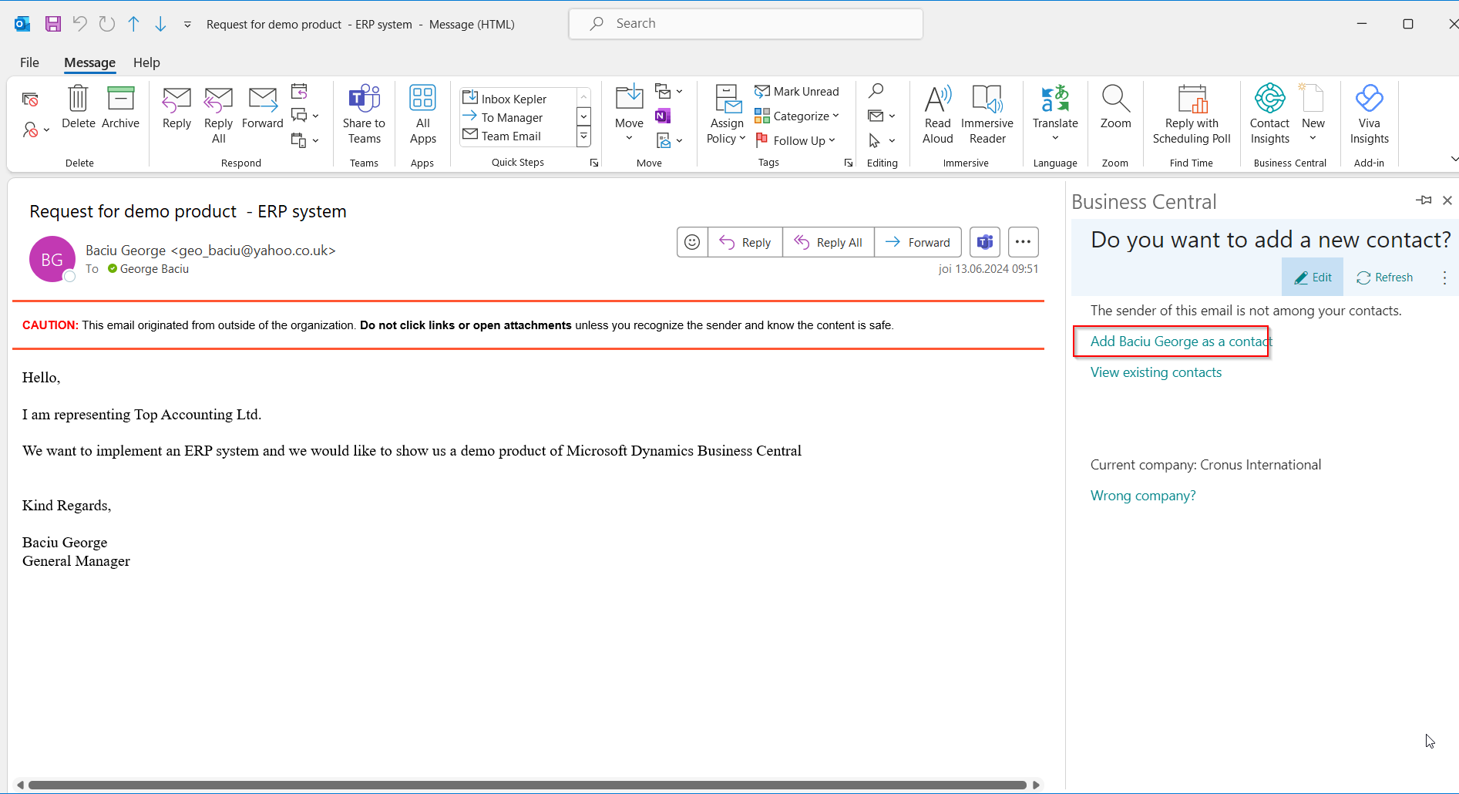1459x794 pixels.
Task: Delete this message with trash icon
Action: (78, 108)
